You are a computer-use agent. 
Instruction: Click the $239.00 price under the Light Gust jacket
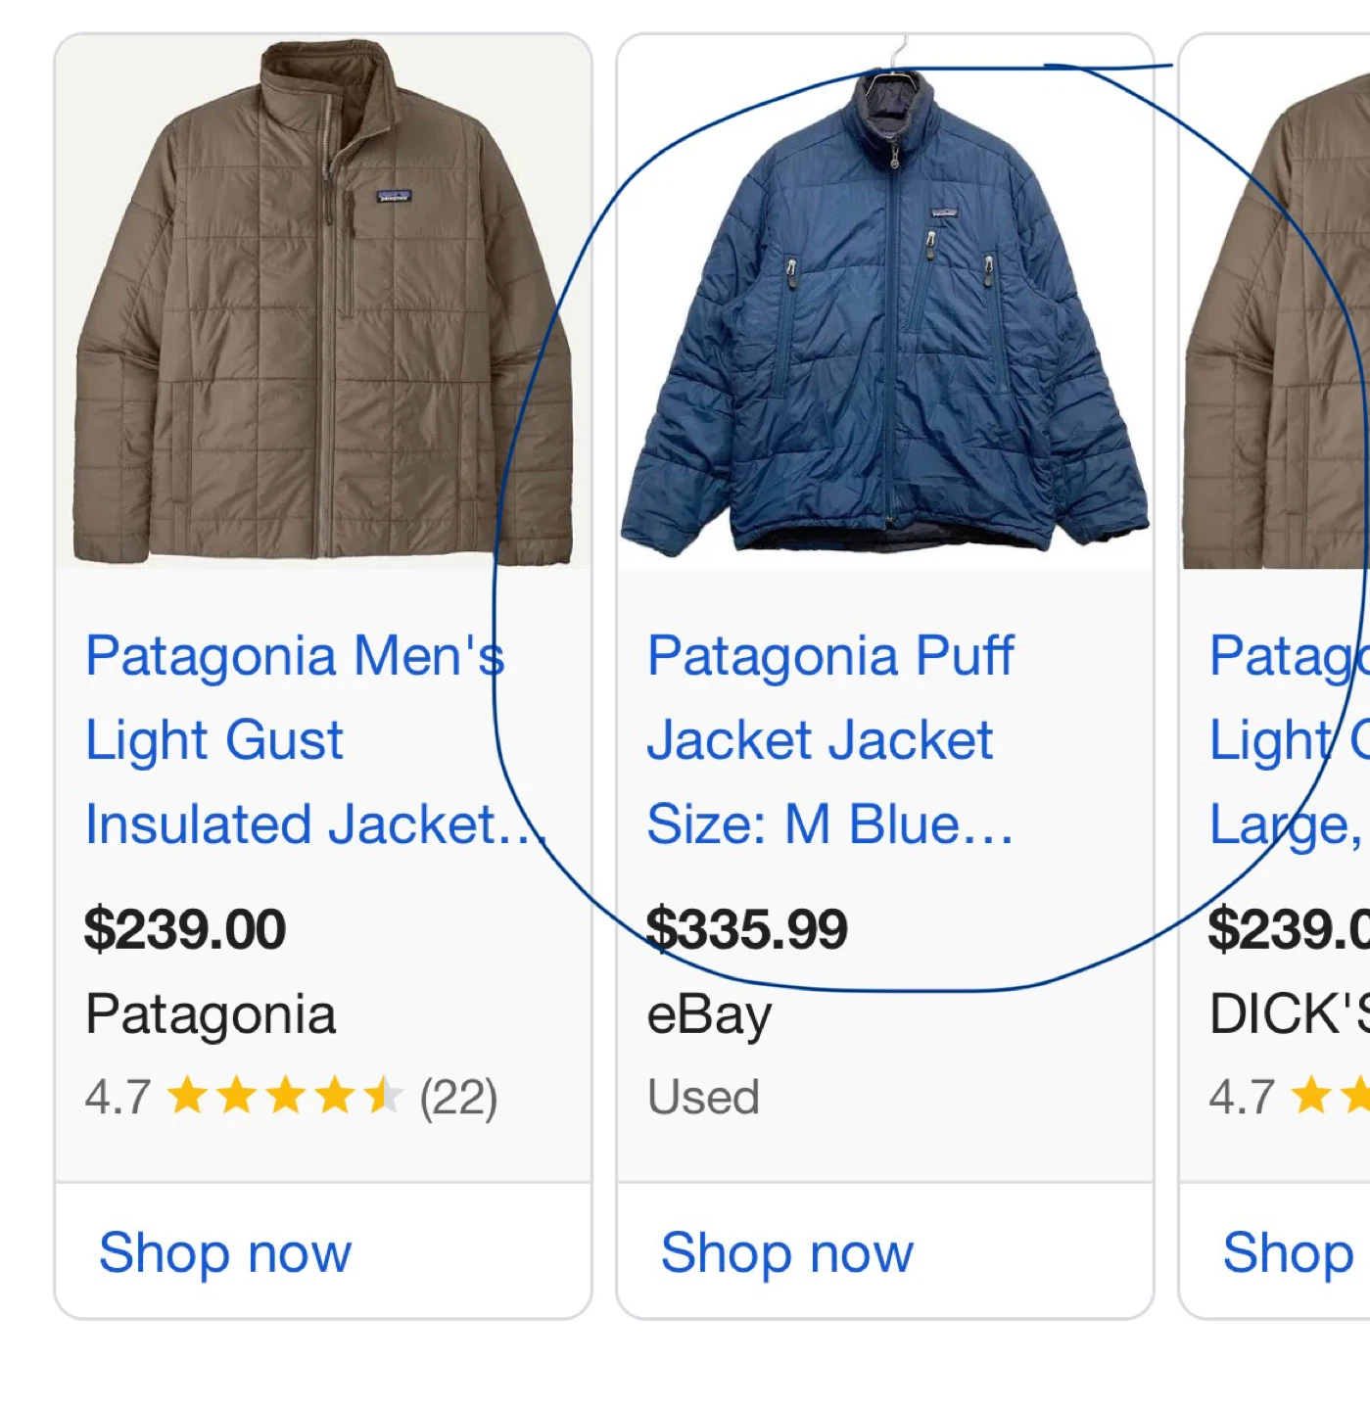point(185,929)
